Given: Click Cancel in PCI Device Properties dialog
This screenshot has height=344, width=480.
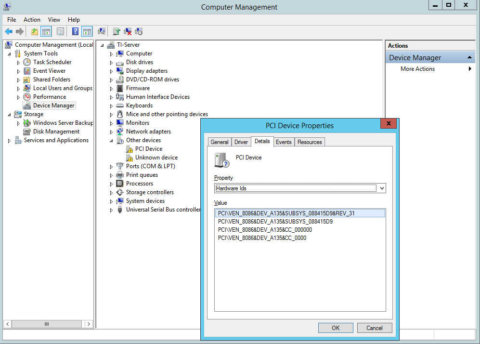Looking at the screenshot, I should [x=374, y=328].
